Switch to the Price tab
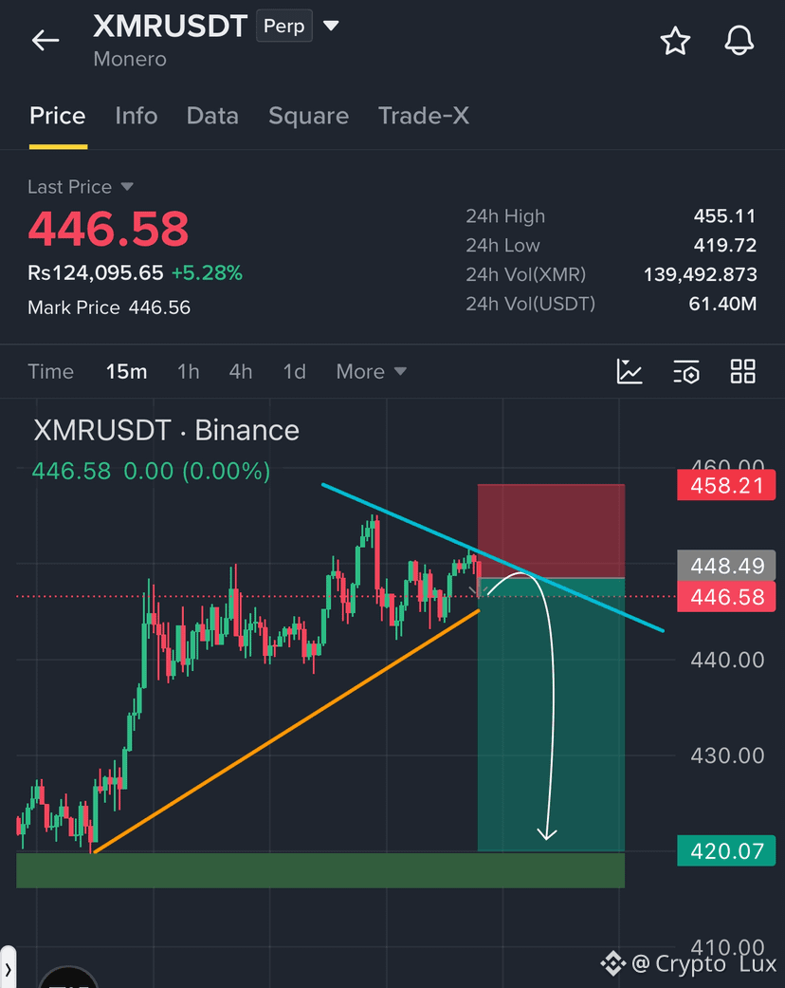Viewport: 785px width, 988px height. (57, 116)
